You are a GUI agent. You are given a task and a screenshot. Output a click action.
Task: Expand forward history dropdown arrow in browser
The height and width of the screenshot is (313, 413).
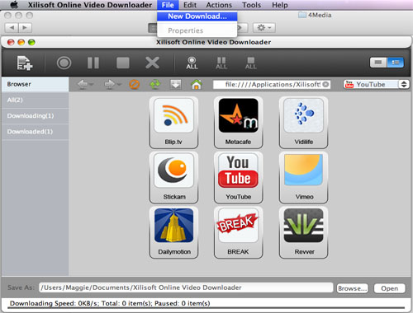tap(119, 84)
